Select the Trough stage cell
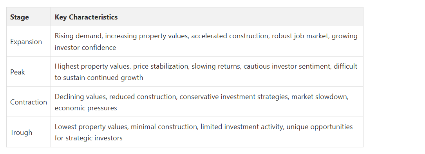This screenshot has width=425, height=154. pos(29,132)
